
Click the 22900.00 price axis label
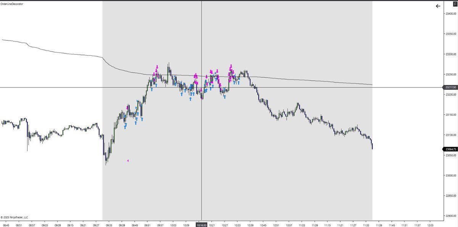coord(452,216)
